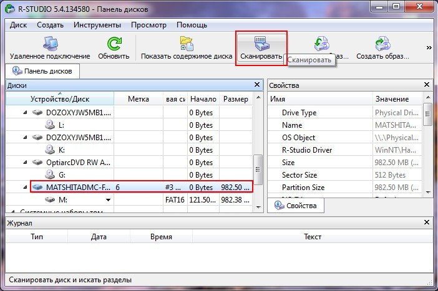Viewport: 438px width, 291px height.
Task: Collapse the second DOZOXYJW5MB1 node above K:
Action: pyautogui.click(x=25, y=137)
